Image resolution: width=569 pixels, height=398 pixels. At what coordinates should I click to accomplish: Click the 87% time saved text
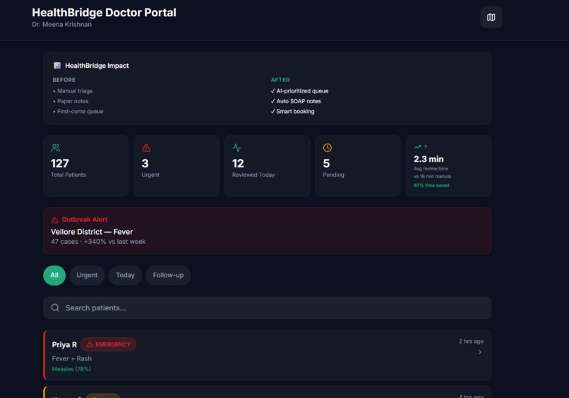click(x=431, y=185)
